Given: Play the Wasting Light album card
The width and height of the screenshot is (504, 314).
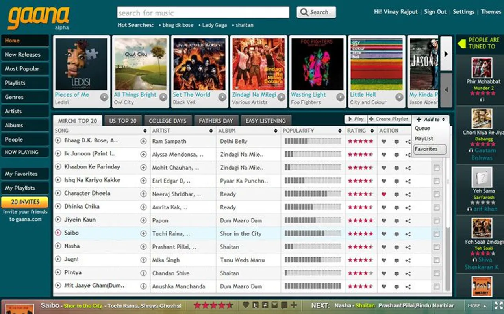Looking at the screenshot, I should coord(340,97).
